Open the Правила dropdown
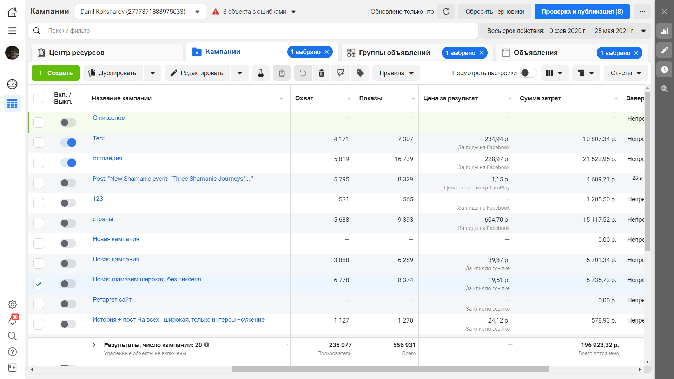The image size is (674, 379). click(396, 73)
